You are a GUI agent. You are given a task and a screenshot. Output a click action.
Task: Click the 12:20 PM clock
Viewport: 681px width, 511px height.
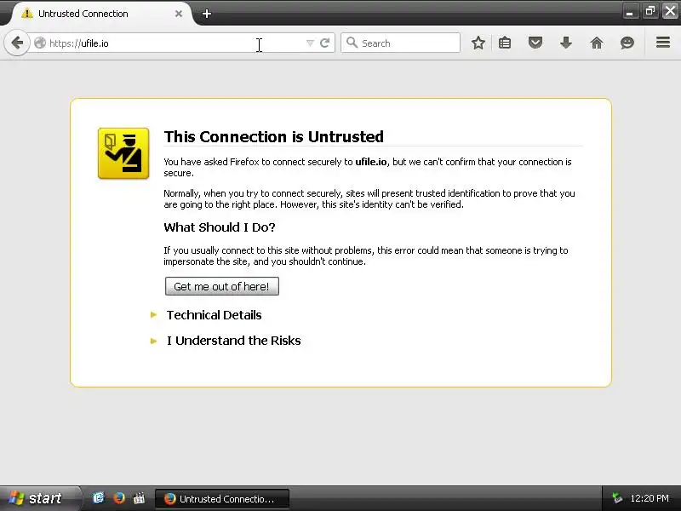[x=650, y=498]
